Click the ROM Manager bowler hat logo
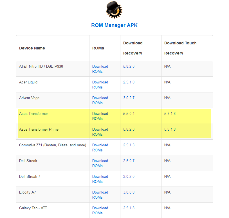This screenshot has width=229, height=218. coord(114,10)
